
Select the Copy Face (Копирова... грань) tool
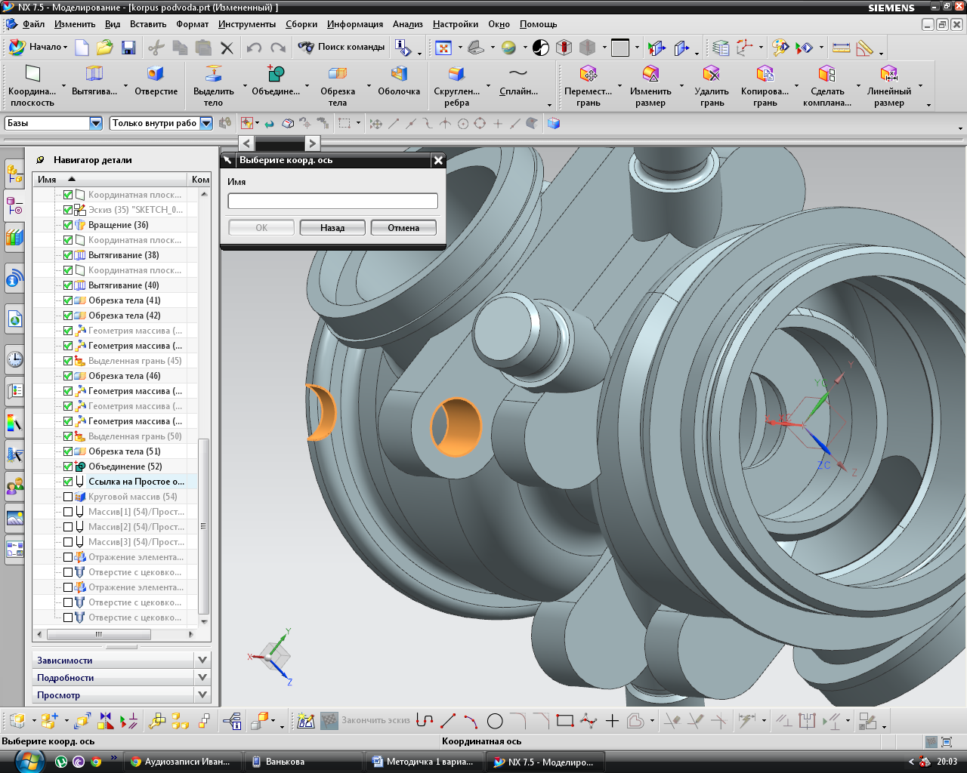(765, 85)
